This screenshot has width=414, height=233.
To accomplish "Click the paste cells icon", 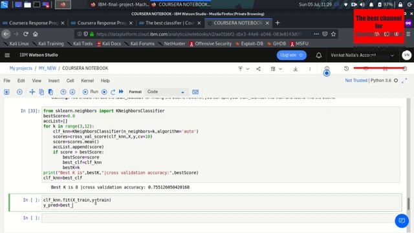I will tap(50, 92).
